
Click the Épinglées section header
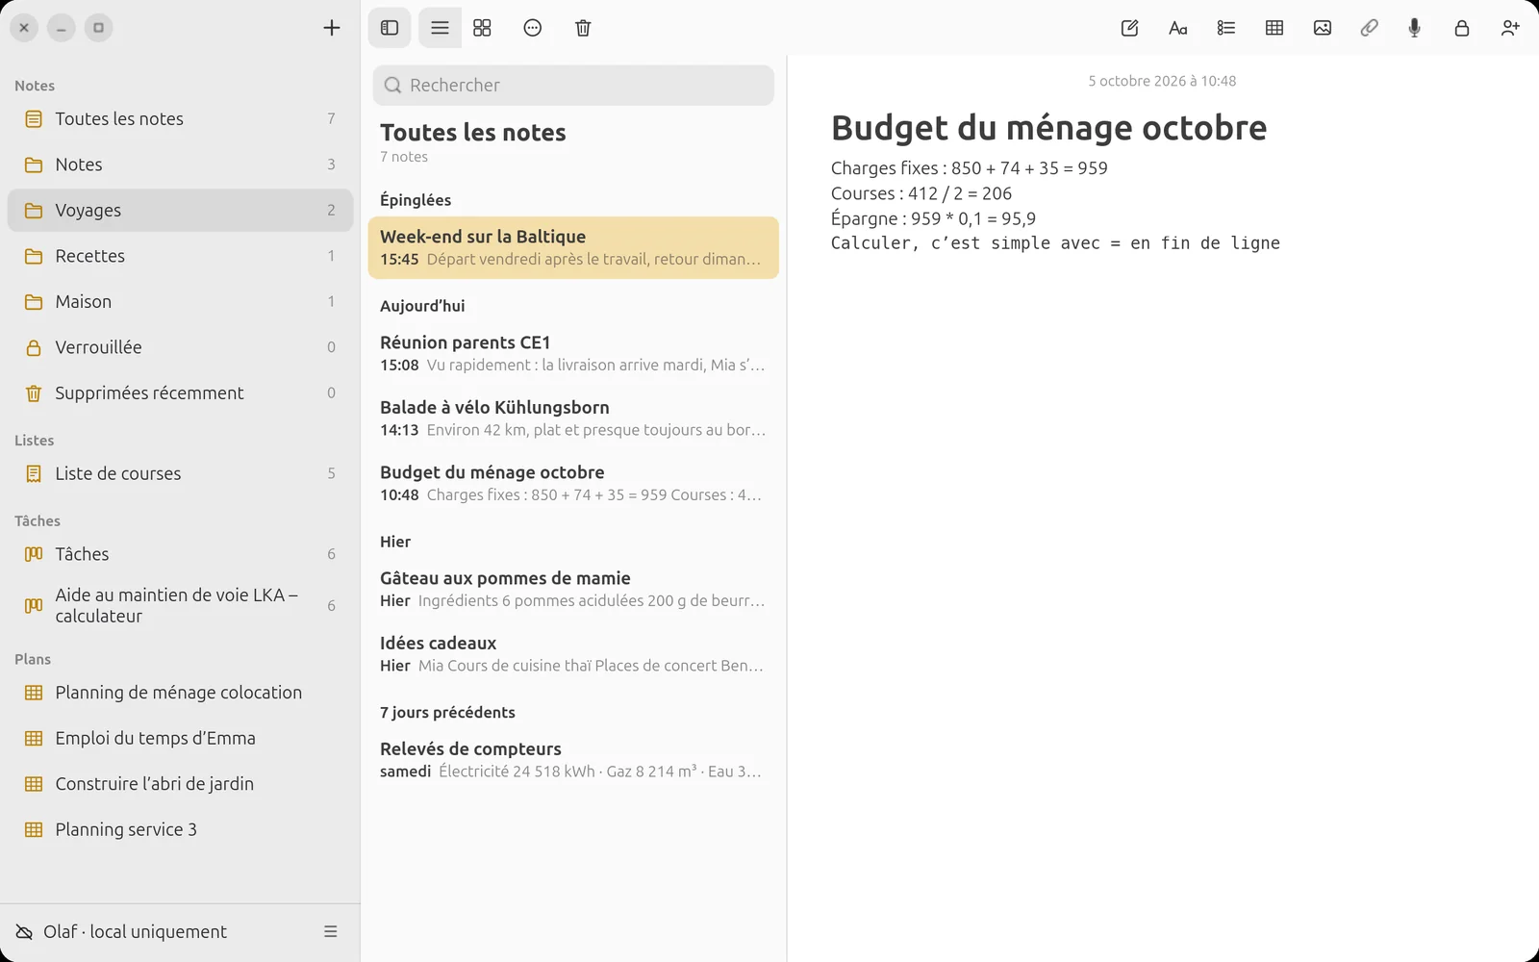coord(416,200)
